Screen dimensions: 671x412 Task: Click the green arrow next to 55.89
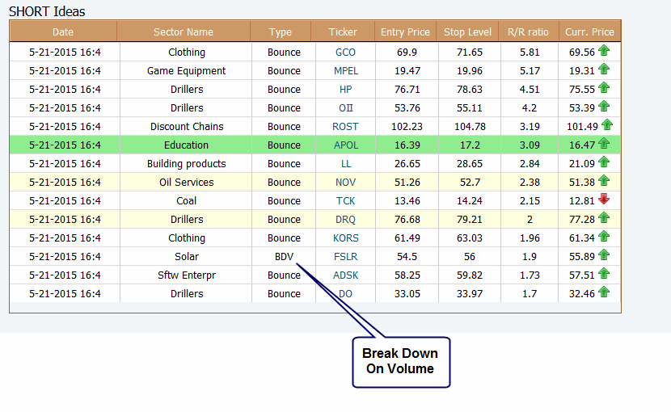[x=604, y=255]
